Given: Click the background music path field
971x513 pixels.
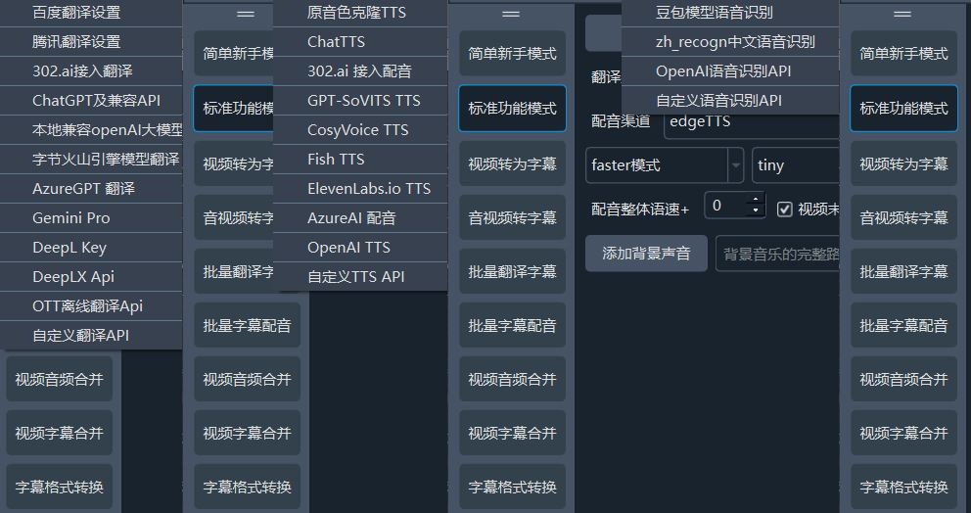Looking at the screenshot, I should (x=778, y=254).
